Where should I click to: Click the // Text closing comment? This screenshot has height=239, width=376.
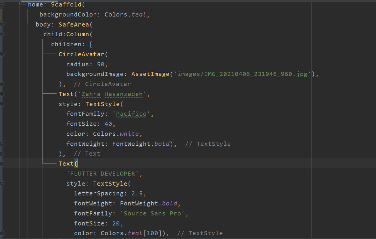(87, 154)
